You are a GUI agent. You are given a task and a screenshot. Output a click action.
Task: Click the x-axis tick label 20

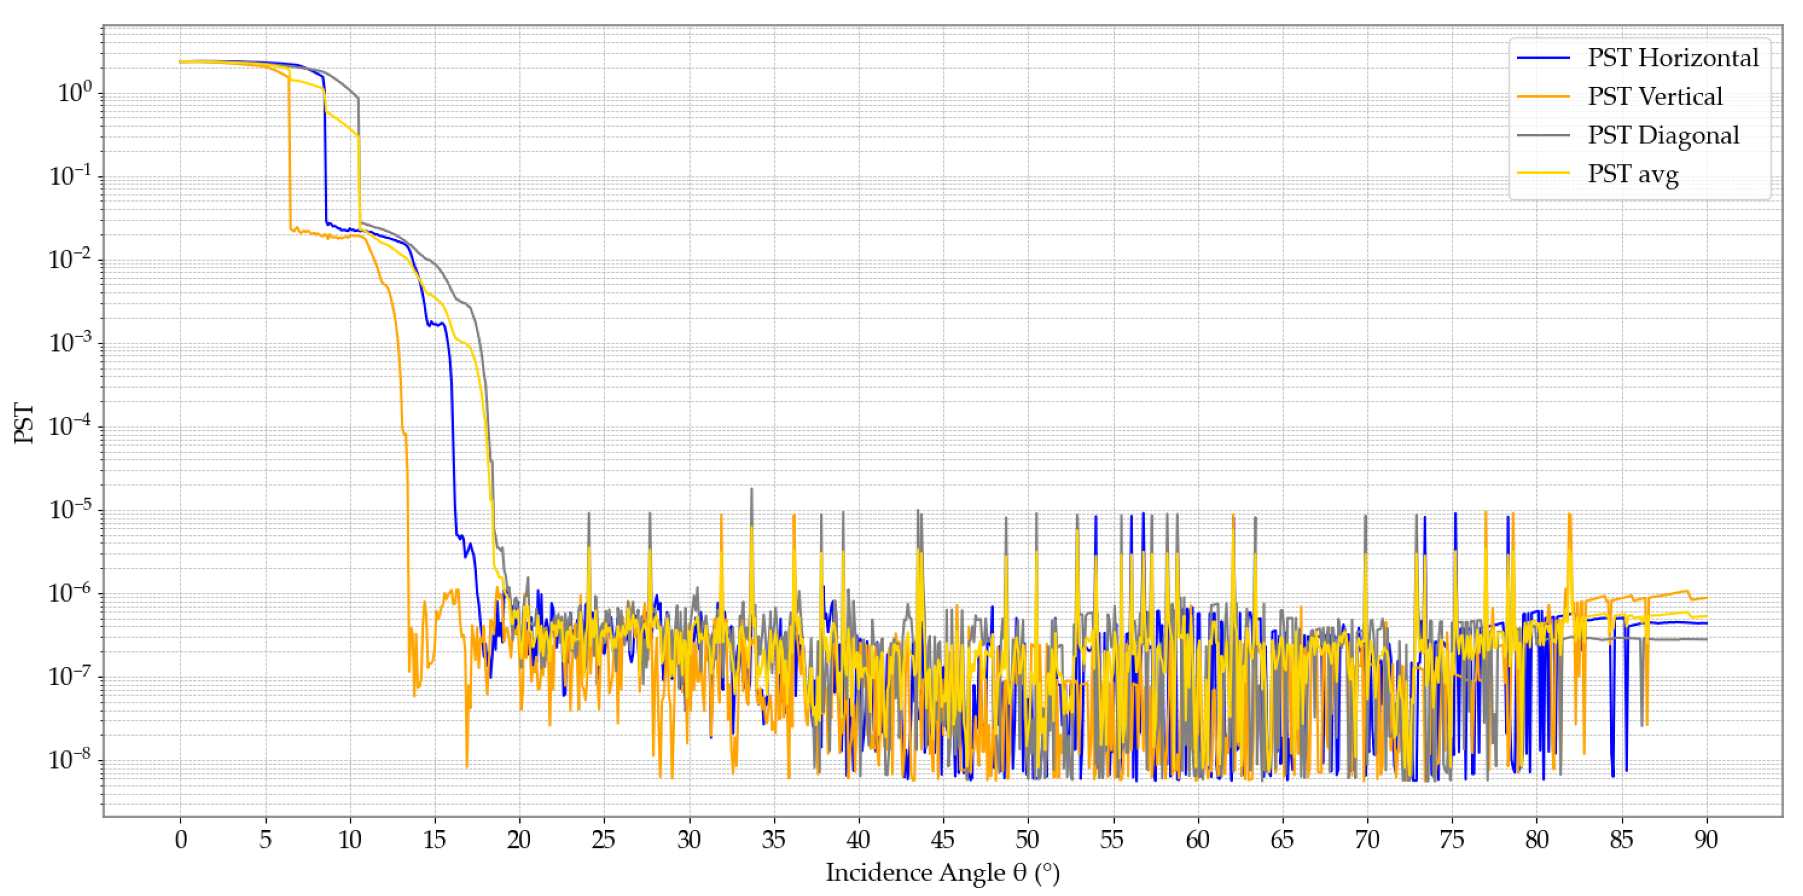coord(518,838)
